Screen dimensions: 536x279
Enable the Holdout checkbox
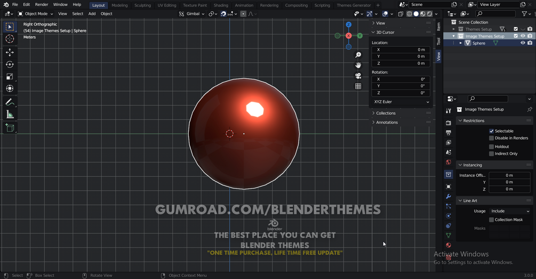pos(491,146)
